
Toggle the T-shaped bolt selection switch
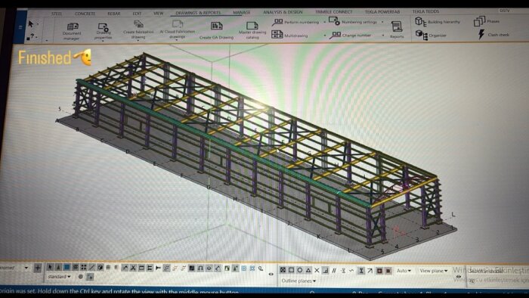coord(158,268)
